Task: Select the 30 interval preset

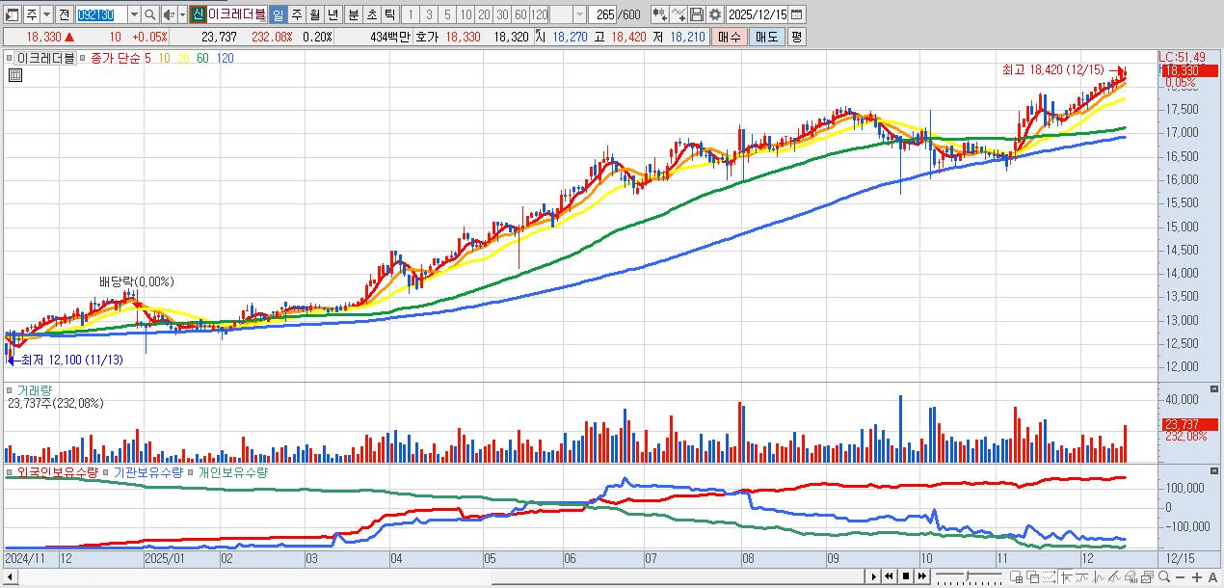Action: tap(502, 14)
